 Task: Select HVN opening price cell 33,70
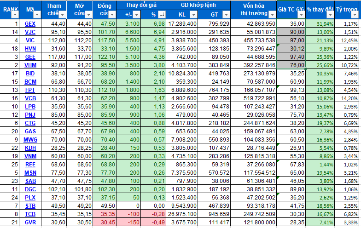pos(80,49)
